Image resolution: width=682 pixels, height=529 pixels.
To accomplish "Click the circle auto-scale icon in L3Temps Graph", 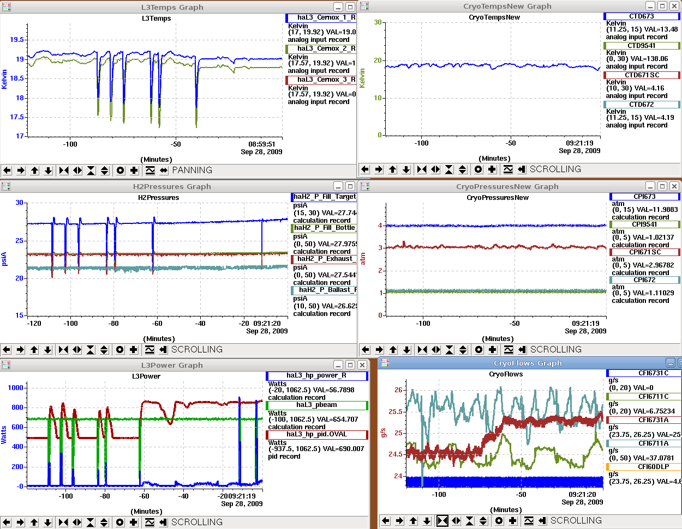I will (x=121, y=171).
